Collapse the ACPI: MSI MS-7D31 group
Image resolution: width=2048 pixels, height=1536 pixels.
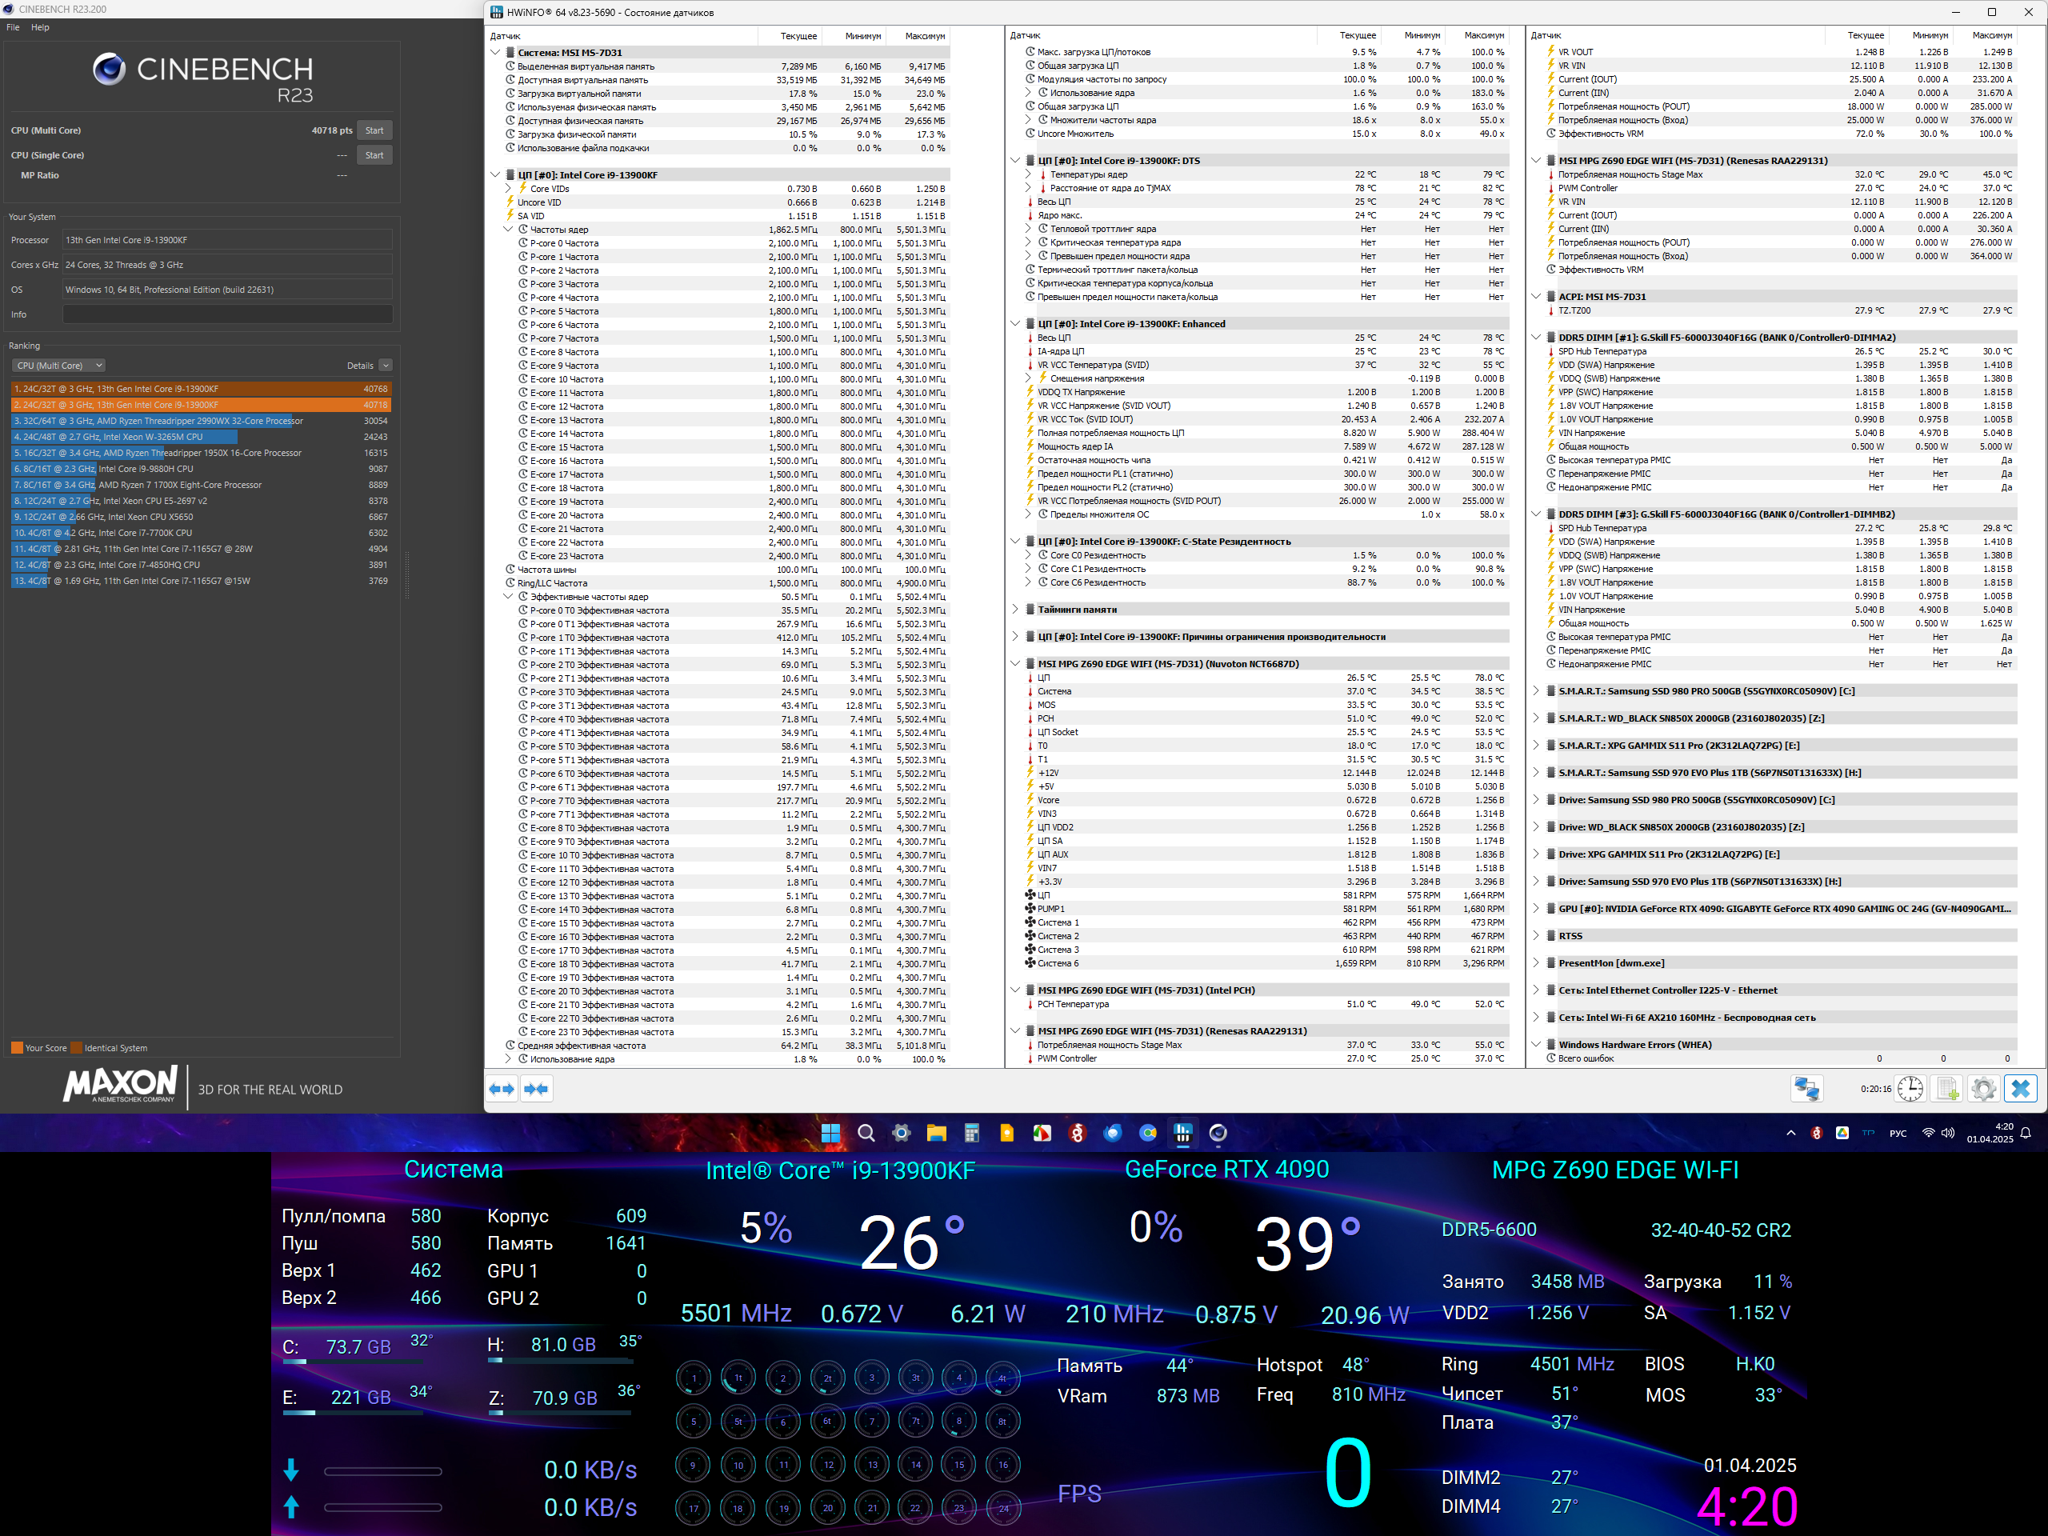point(1536,298)
